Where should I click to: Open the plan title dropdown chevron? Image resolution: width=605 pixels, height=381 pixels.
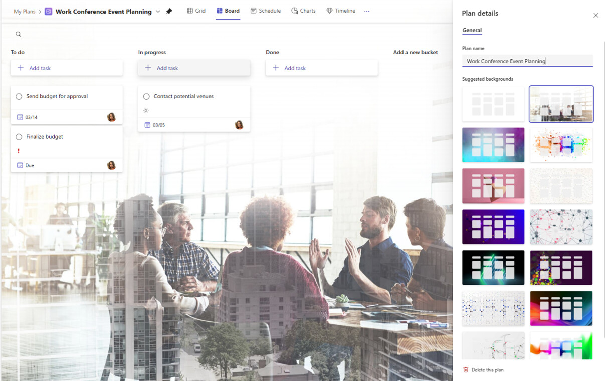click(158, 10)
